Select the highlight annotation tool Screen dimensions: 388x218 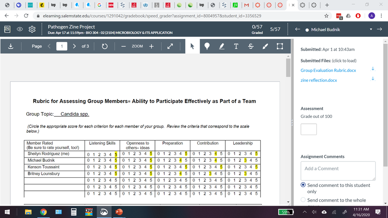pyautogui.click(x=221, y=46)
